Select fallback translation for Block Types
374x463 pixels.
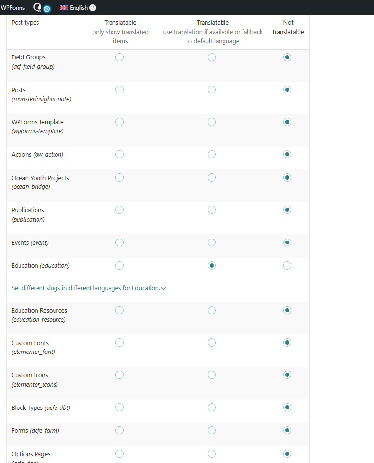point(212,407)
